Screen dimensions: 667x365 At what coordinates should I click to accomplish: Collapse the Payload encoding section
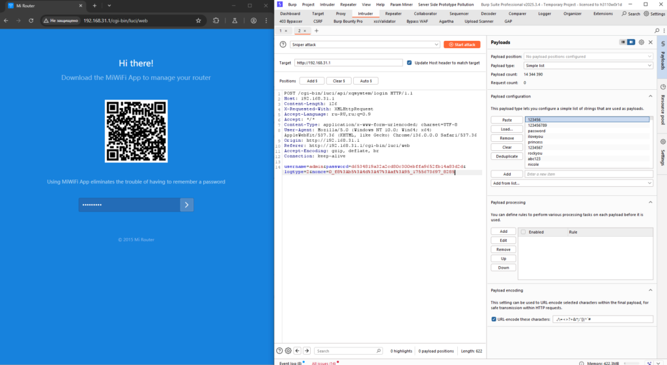coord(651,290)
